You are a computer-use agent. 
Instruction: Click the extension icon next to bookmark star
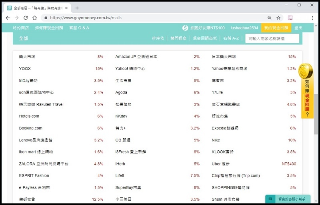pos(290,18)
